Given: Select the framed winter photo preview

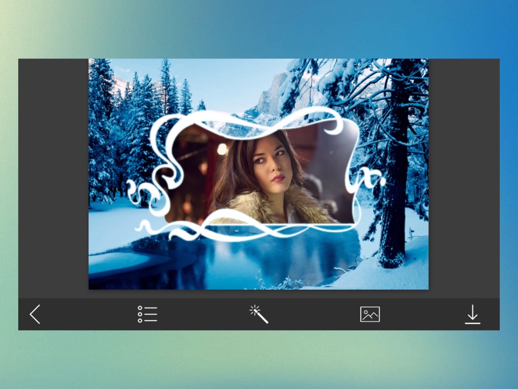Looking at the screenshot, I should pos(258,174).
